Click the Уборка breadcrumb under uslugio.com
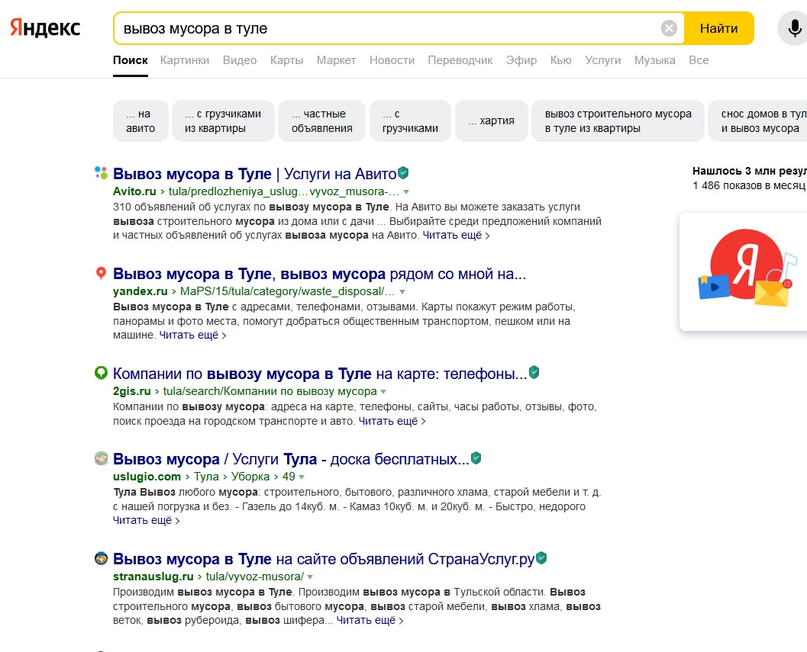Viewport: 807px width, 652px height. pos(250,476)
